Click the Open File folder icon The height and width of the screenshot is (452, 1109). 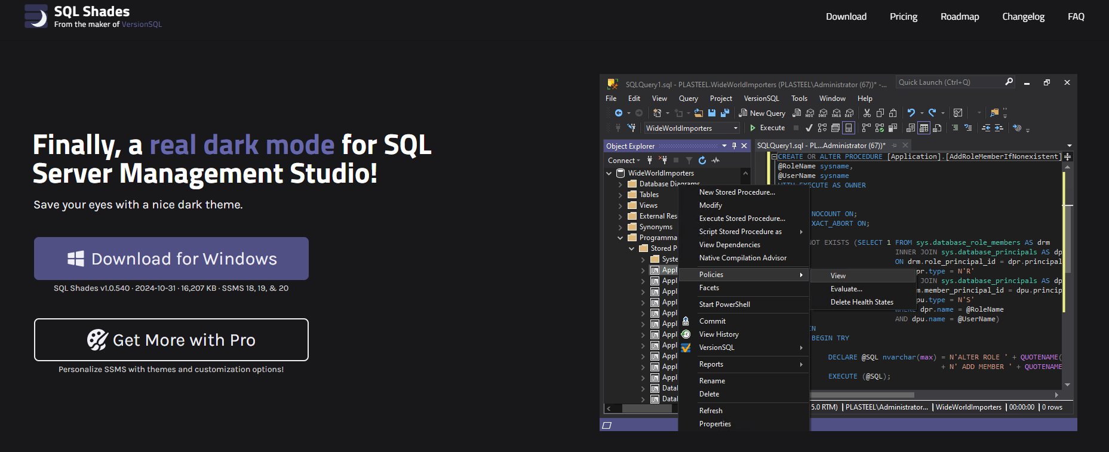tap(698, 113)
